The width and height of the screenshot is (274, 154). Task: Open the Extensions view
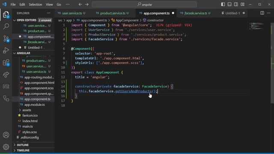coord(6,62)
